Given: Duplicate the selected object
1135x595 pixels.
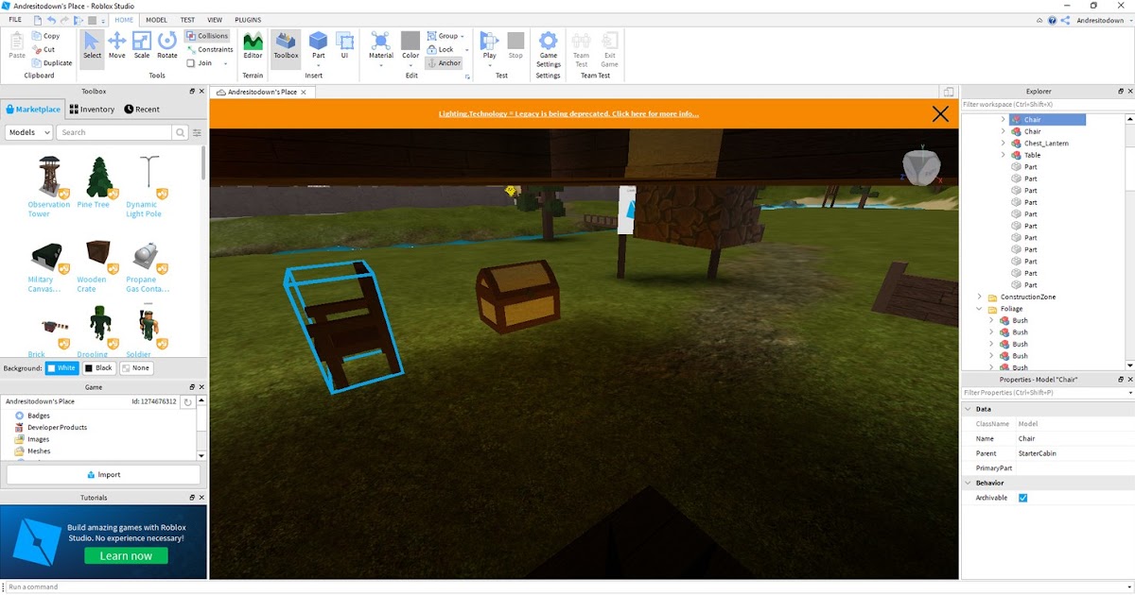Looking at the screenshot, I should (51, 63).
